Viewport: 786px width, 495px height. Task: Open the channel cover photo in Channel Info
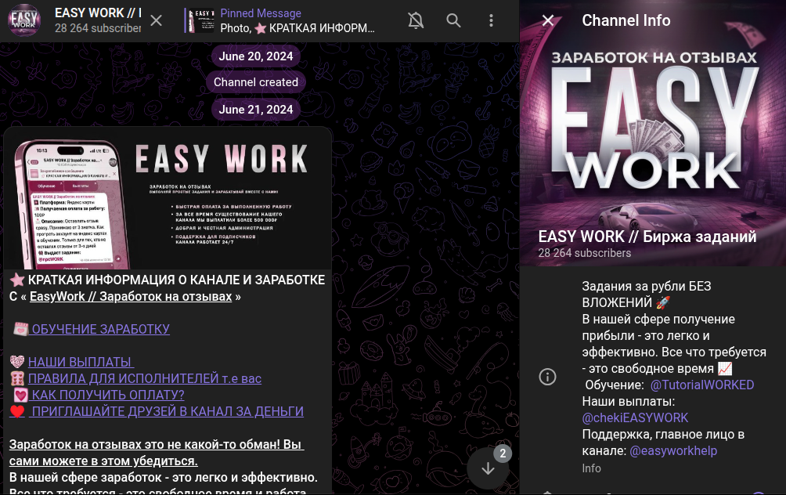click(653, 133)
